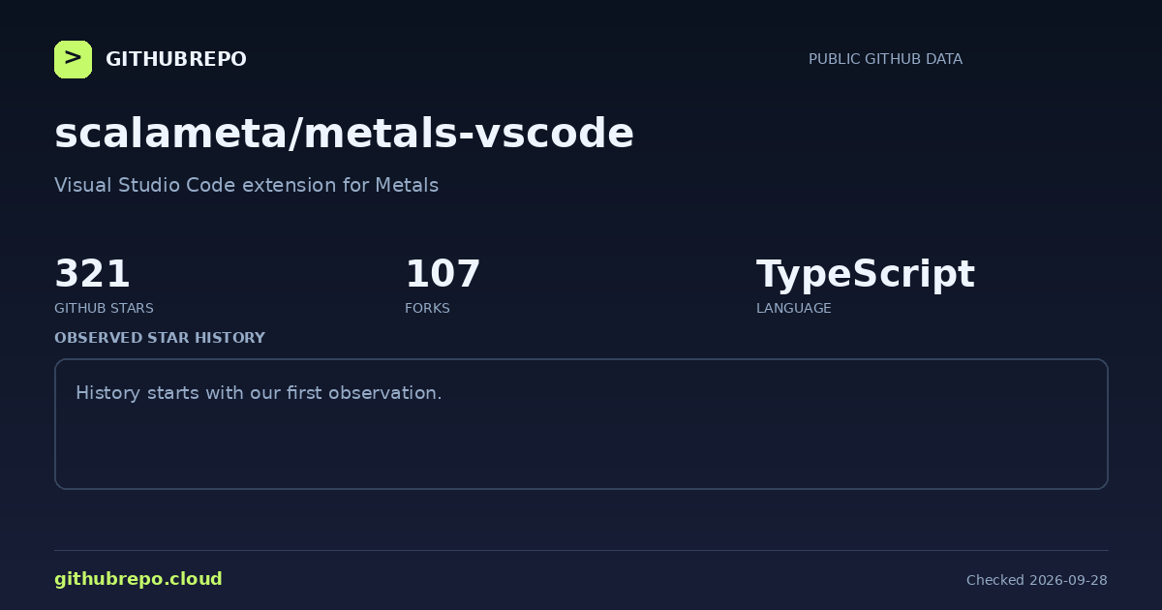Click the GITHUB STARS label
This screenshot has height=610, width=1162.
coord(104,308)
